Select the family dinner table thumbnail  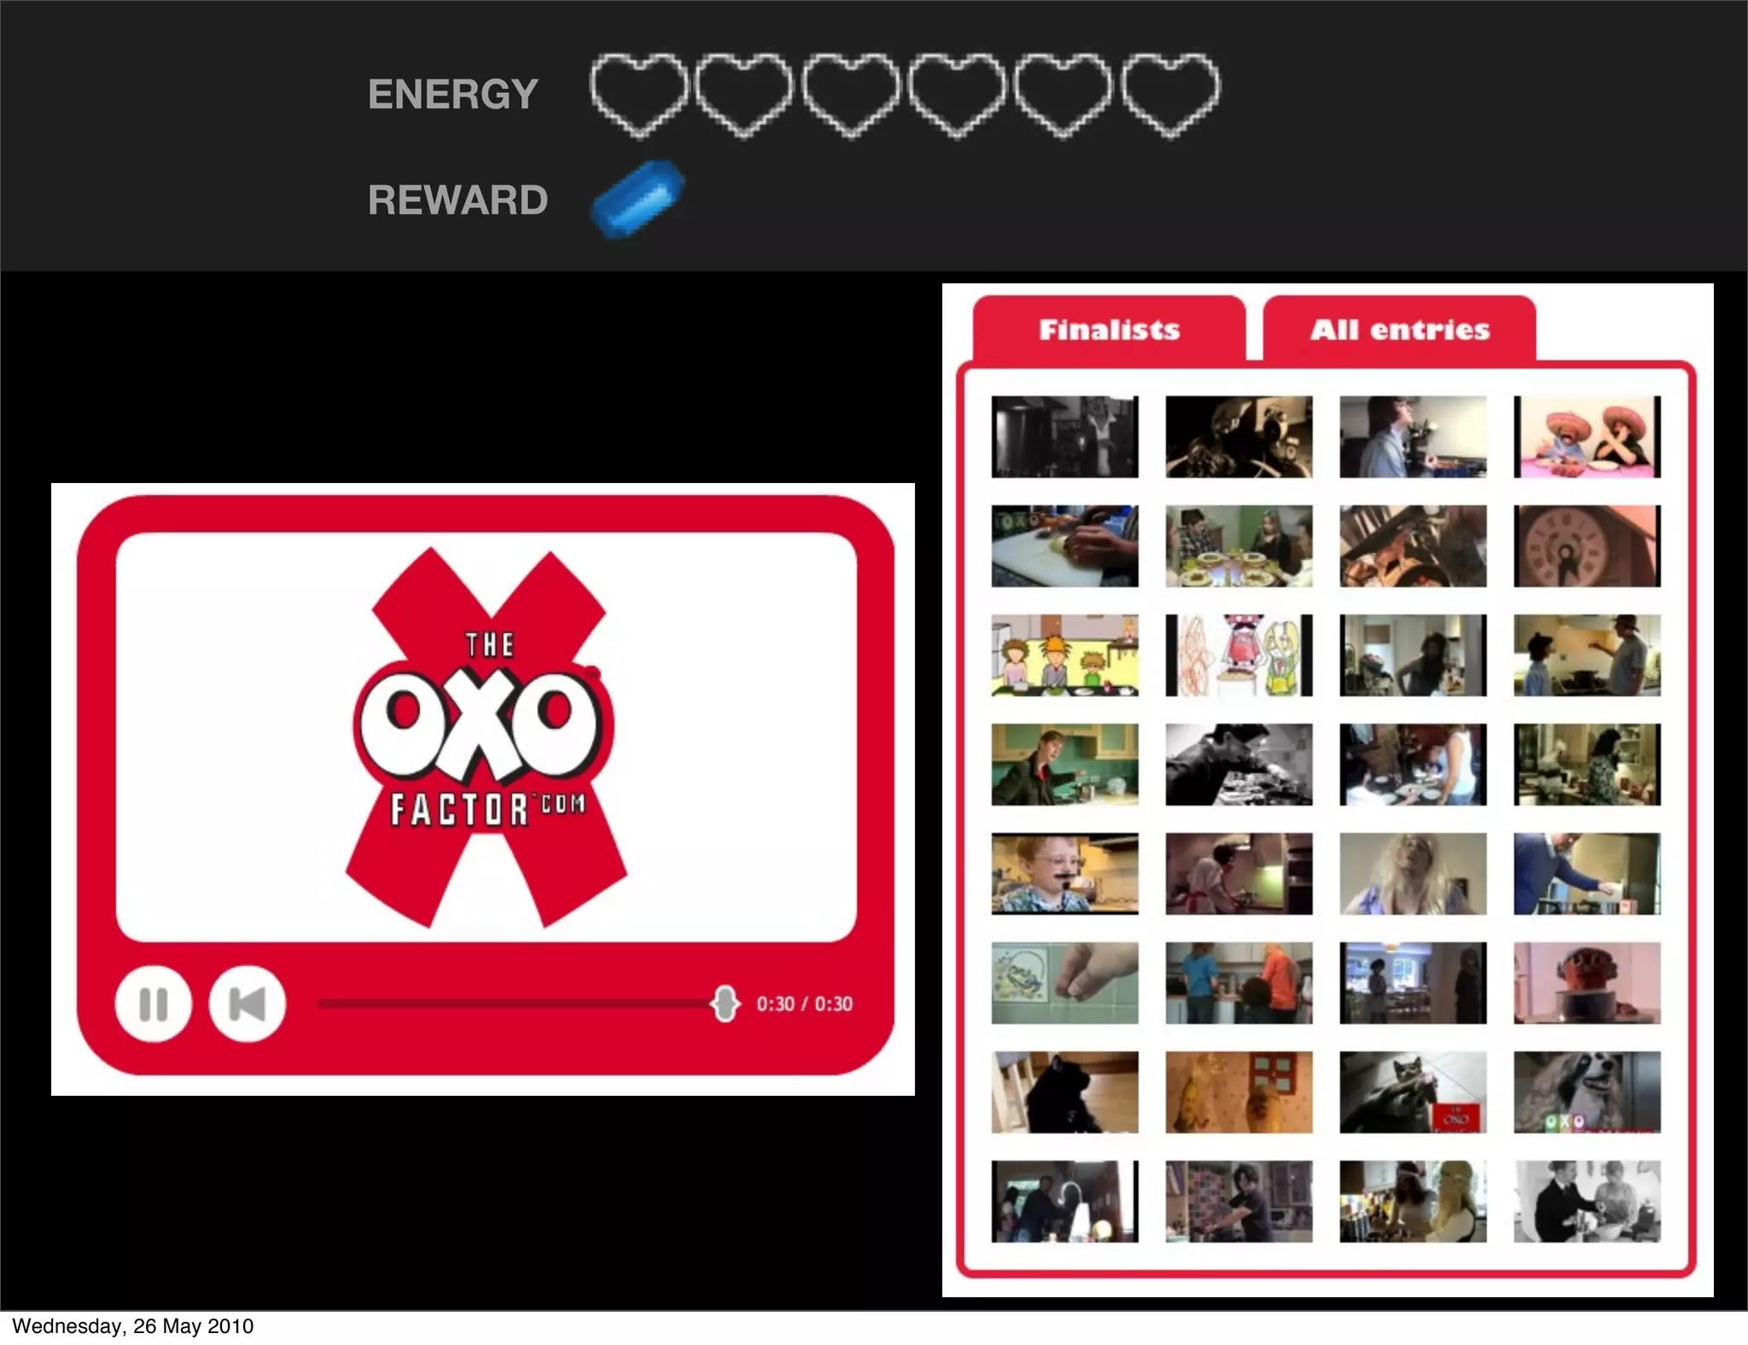1238,545
